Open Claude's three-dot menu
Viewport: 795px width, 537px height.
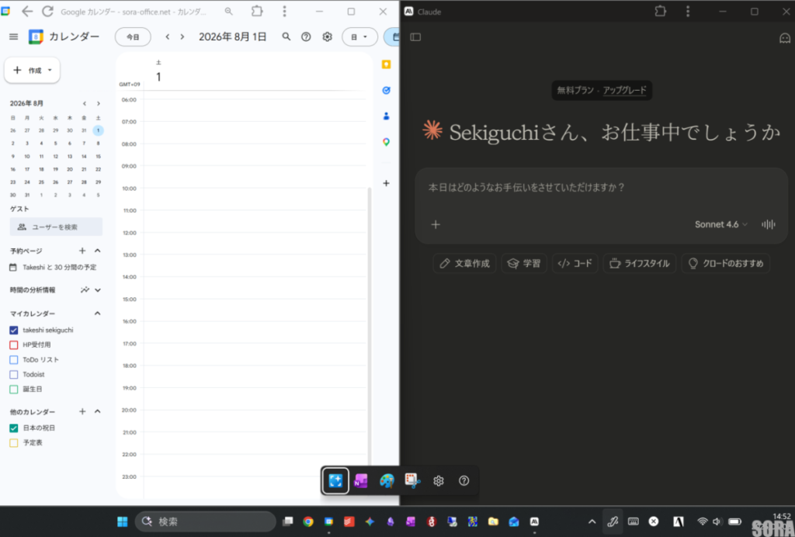point(688,11)
